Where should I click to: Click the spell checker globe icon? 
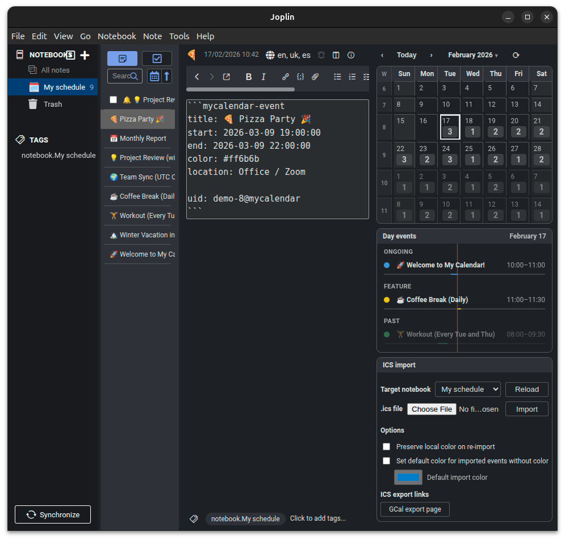(x=270, y=55)
